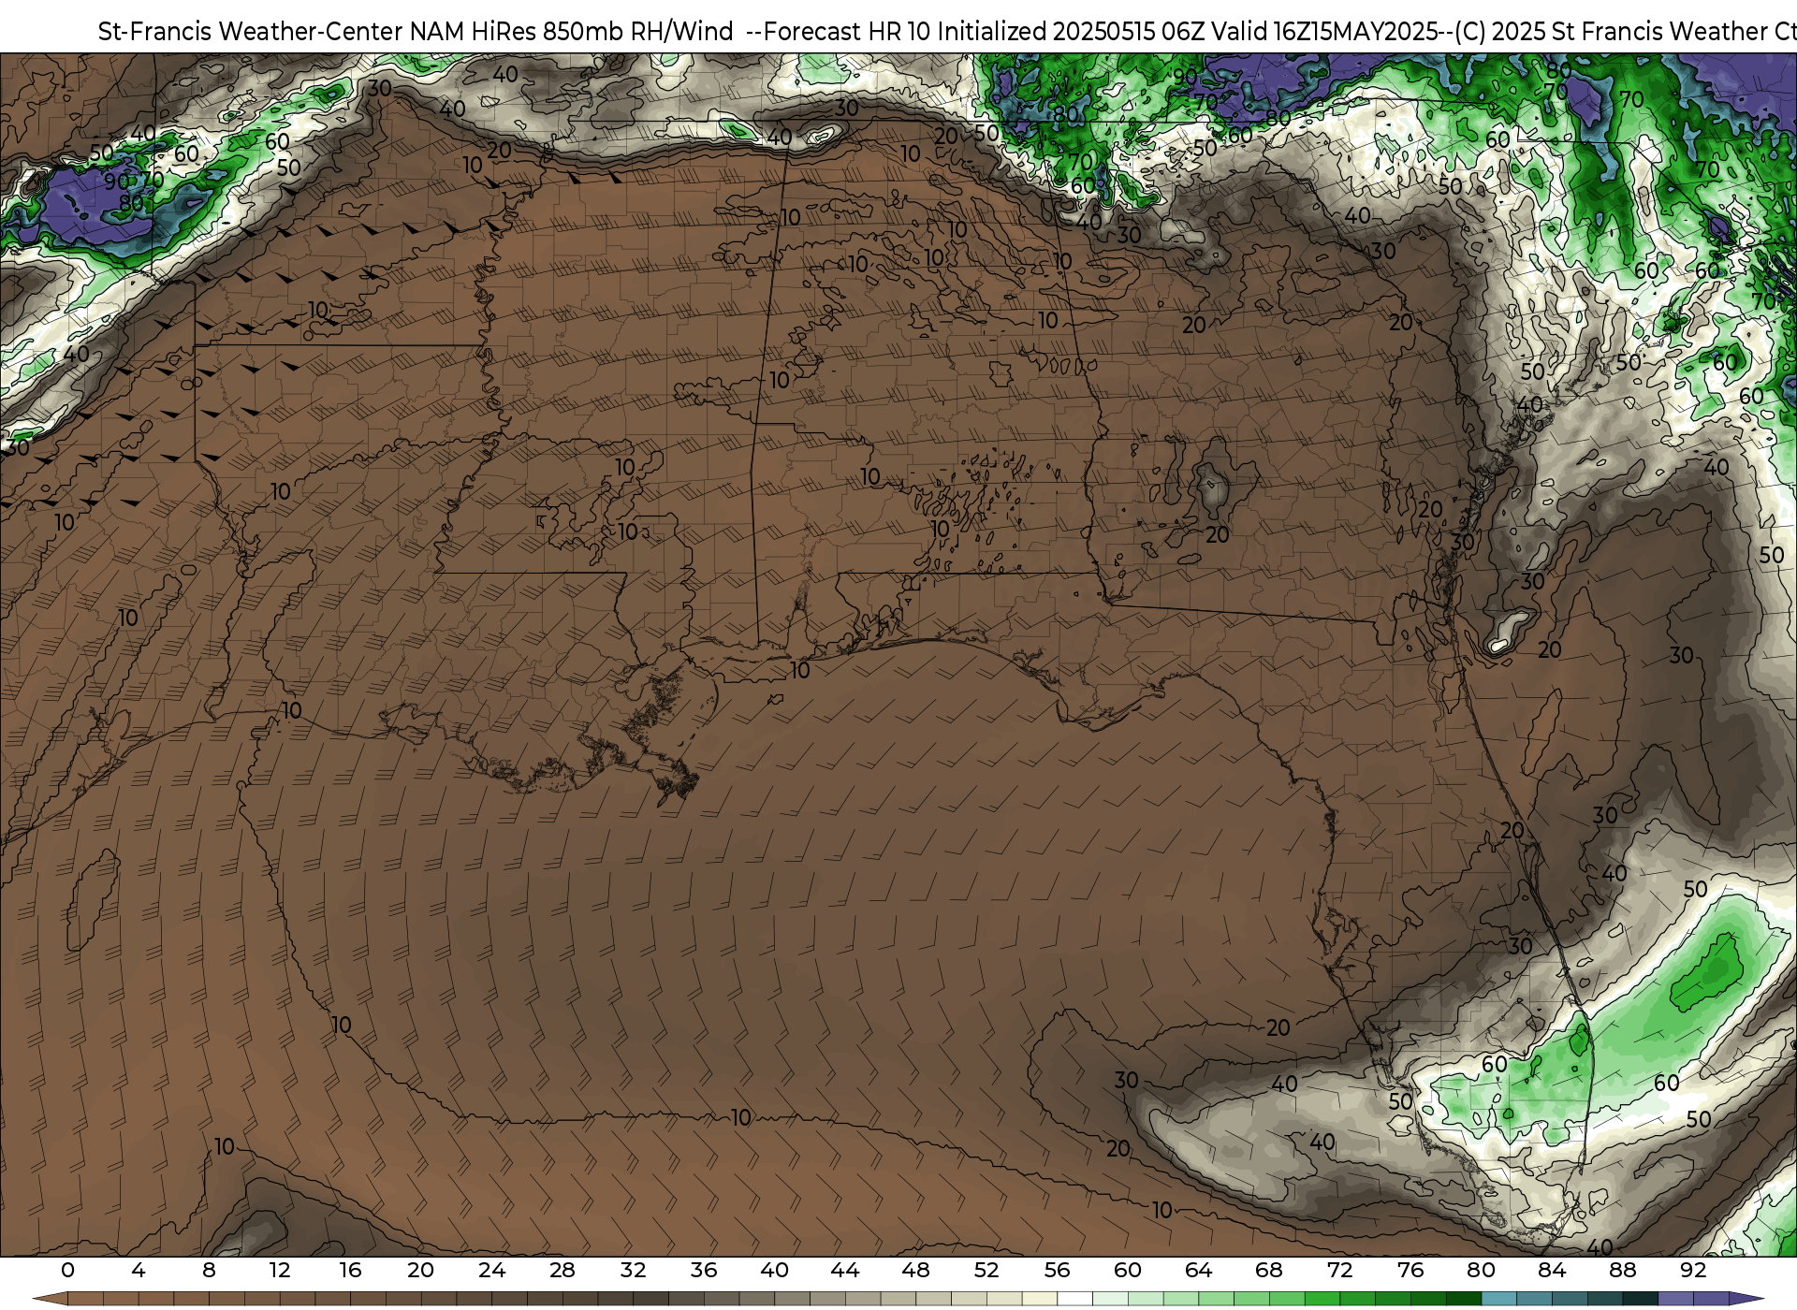This screenshot has width=1797, height=1310.
Task: Click the colorbar tick label "68"
Action: [x=1269, y=1270]
